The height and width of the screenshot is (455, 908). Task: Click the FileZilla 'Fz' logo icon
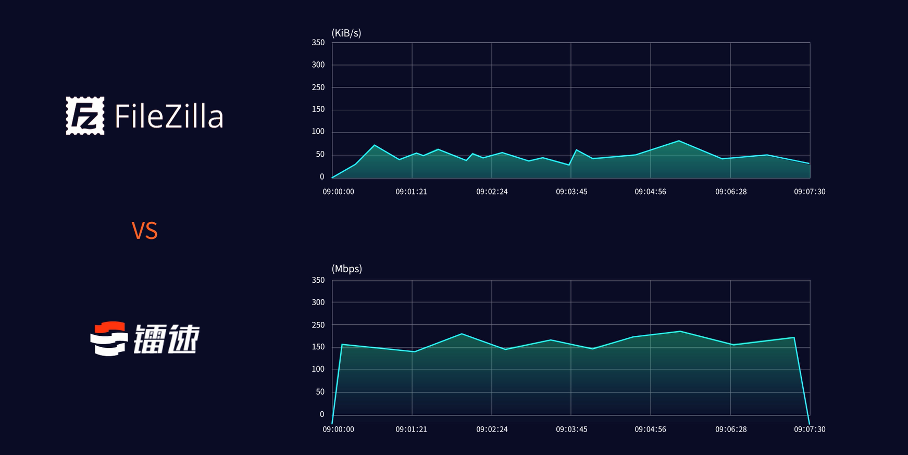[85, 116]
